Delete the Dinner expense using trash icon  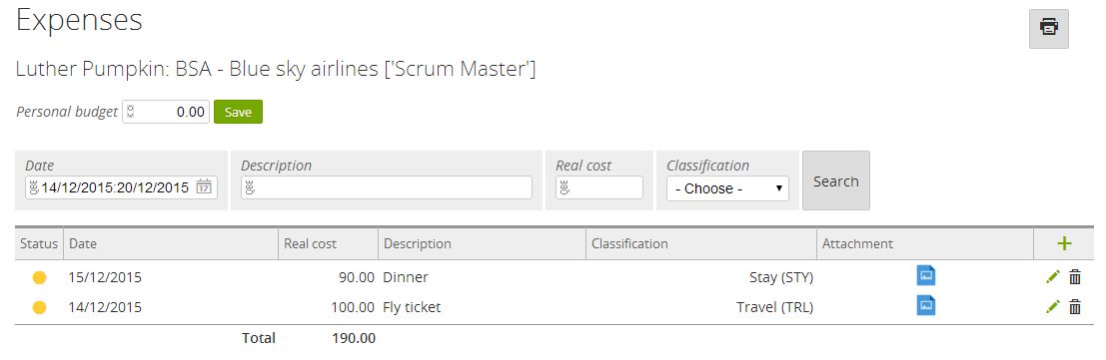tap(1075, 277)
